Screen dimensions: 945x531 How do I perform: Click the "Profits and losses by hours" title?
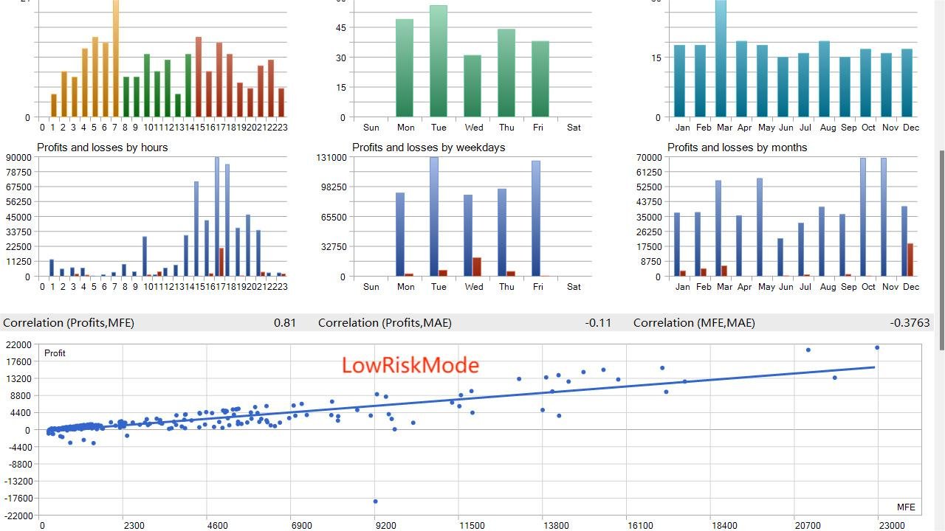click(x=103, y=147)
